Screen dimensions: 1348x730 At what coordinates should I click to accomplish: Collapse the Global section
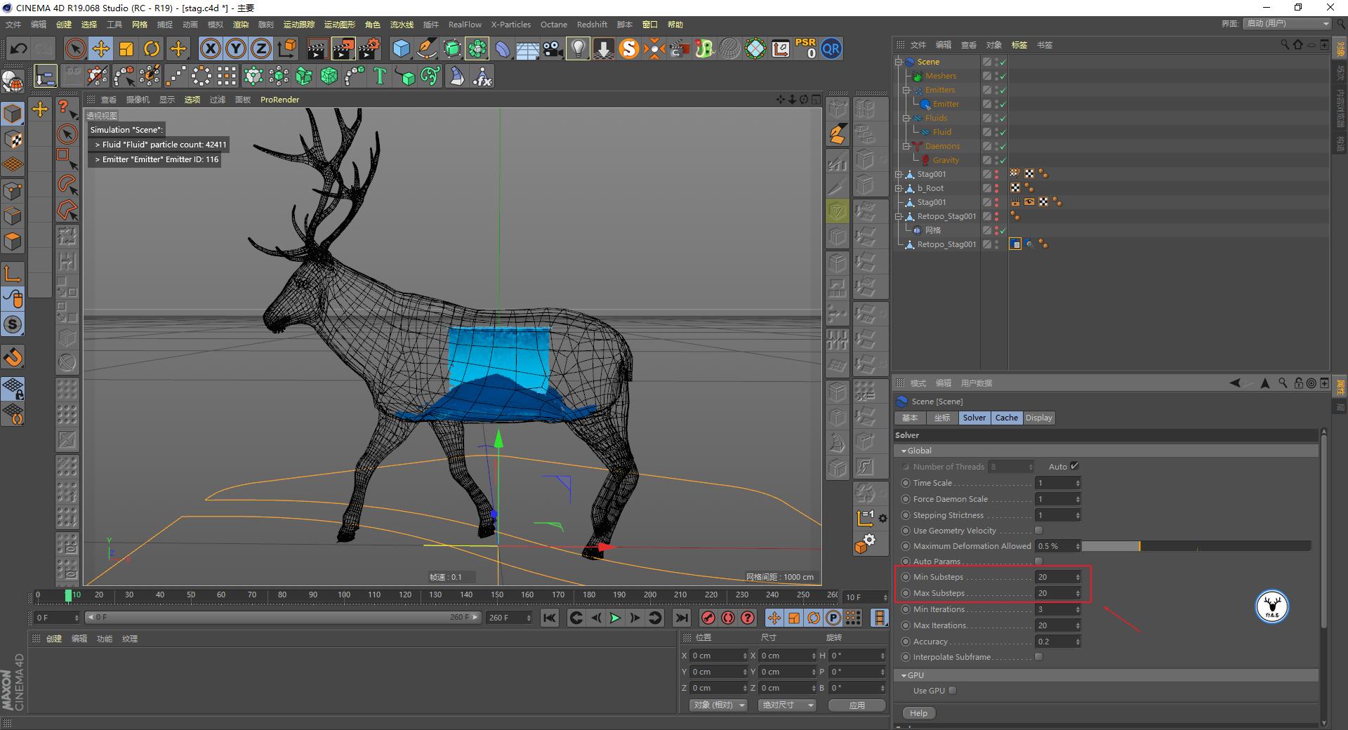click(904, 451)
